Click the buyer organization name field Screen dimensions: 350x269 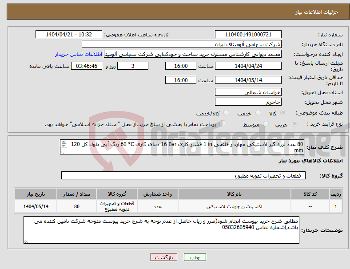(x=181, y=44)
